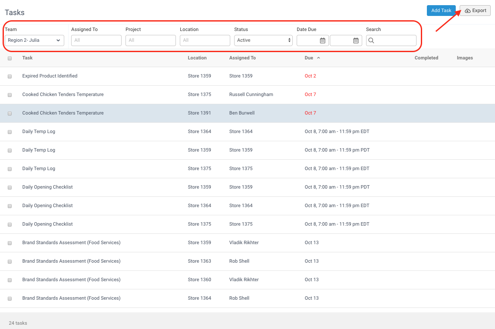This screenshot has height=329, width=495.
Task: Click the Add Task button
Action: coord(441,10)
